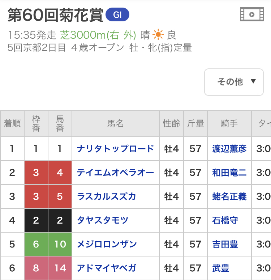Viewport: 271px width, 280px height.
Task: Open jockey 武豊 profile
Action: pyautogui.click(x=221, y=268)
